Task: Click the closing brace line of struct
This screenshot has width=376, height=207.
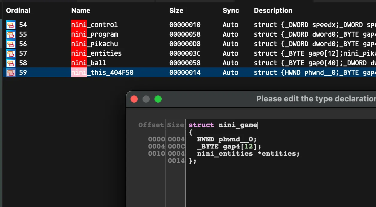Action: 192,161
